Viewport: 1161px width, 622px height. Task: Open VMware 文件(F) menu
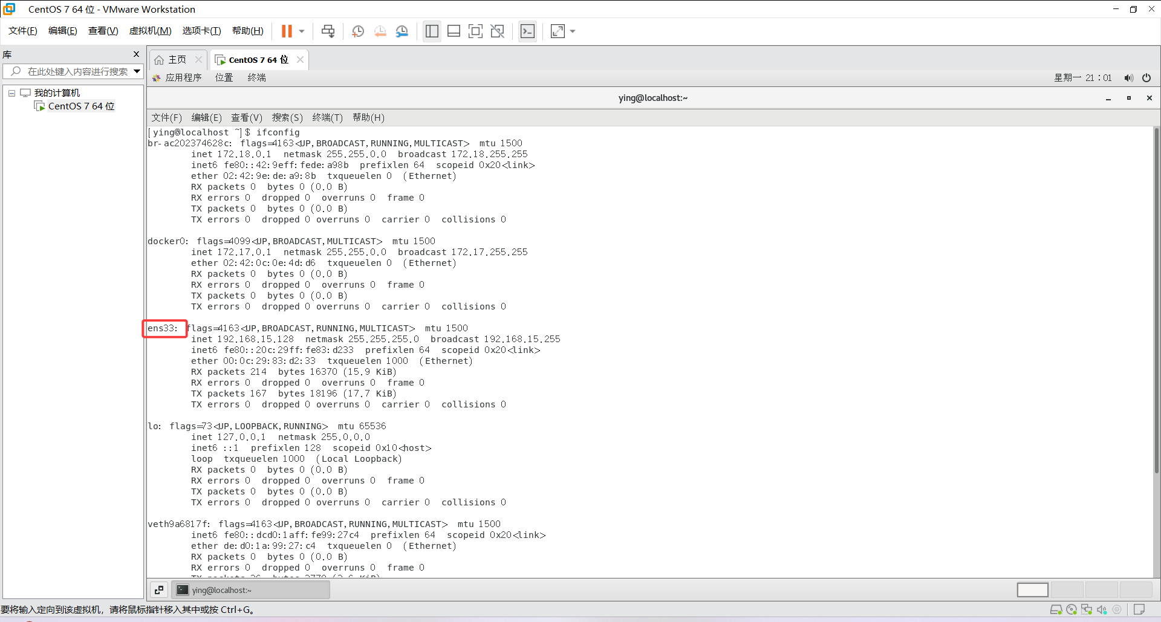pos(23,31)
